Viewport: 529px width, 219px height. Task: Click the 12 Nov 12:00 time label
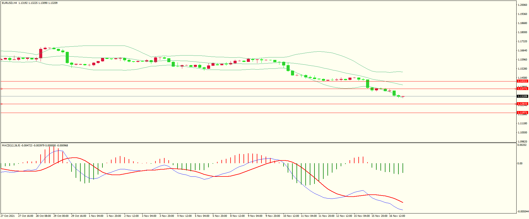coord(344,216)
